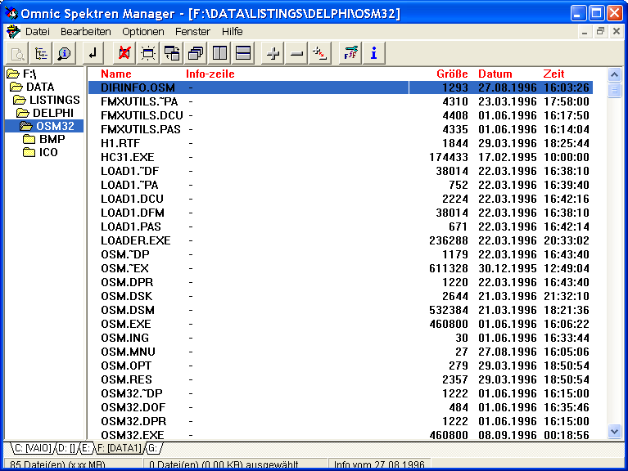628x471 pixels.
Task: Click the file list scroll down arrow
Action: pos(614,431)
